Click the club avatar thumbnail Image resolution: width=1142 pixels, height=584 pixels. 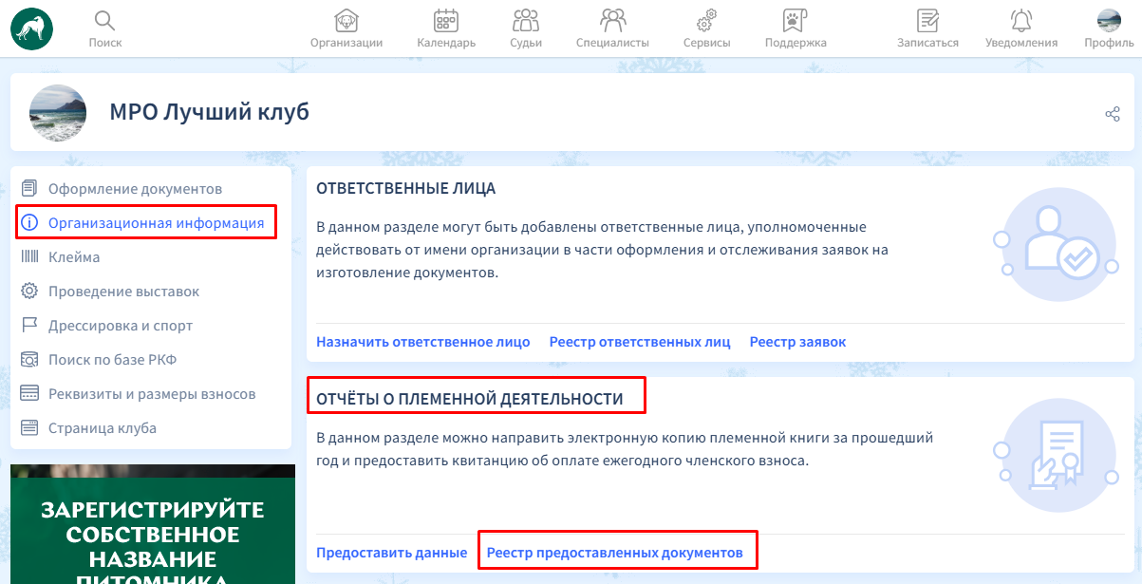tap(58, 113)
